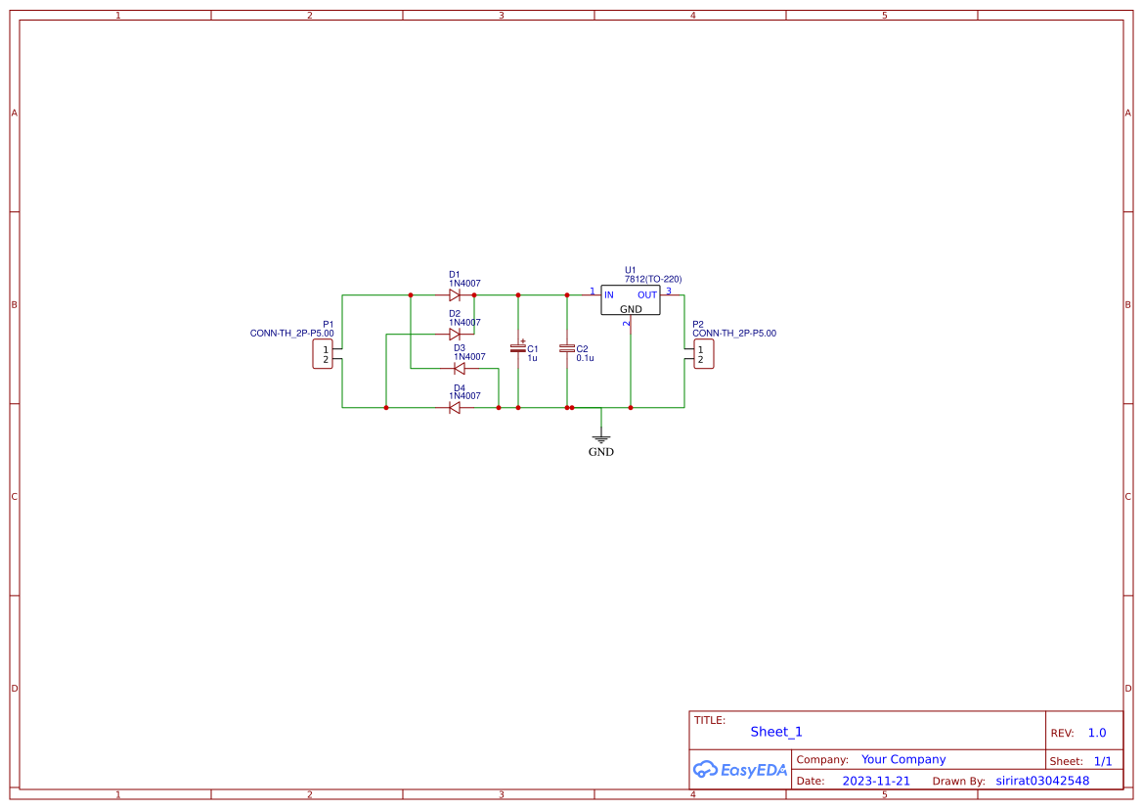
Task: Click the drawn by sirirat03042548 text
Action: 1040,780
